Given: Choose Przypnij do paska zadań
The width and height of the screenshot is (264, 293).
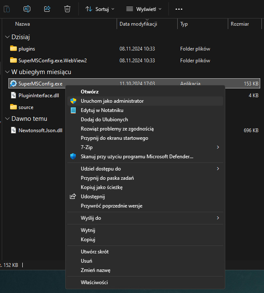Looking at the screenshot, I should point(145,178).
